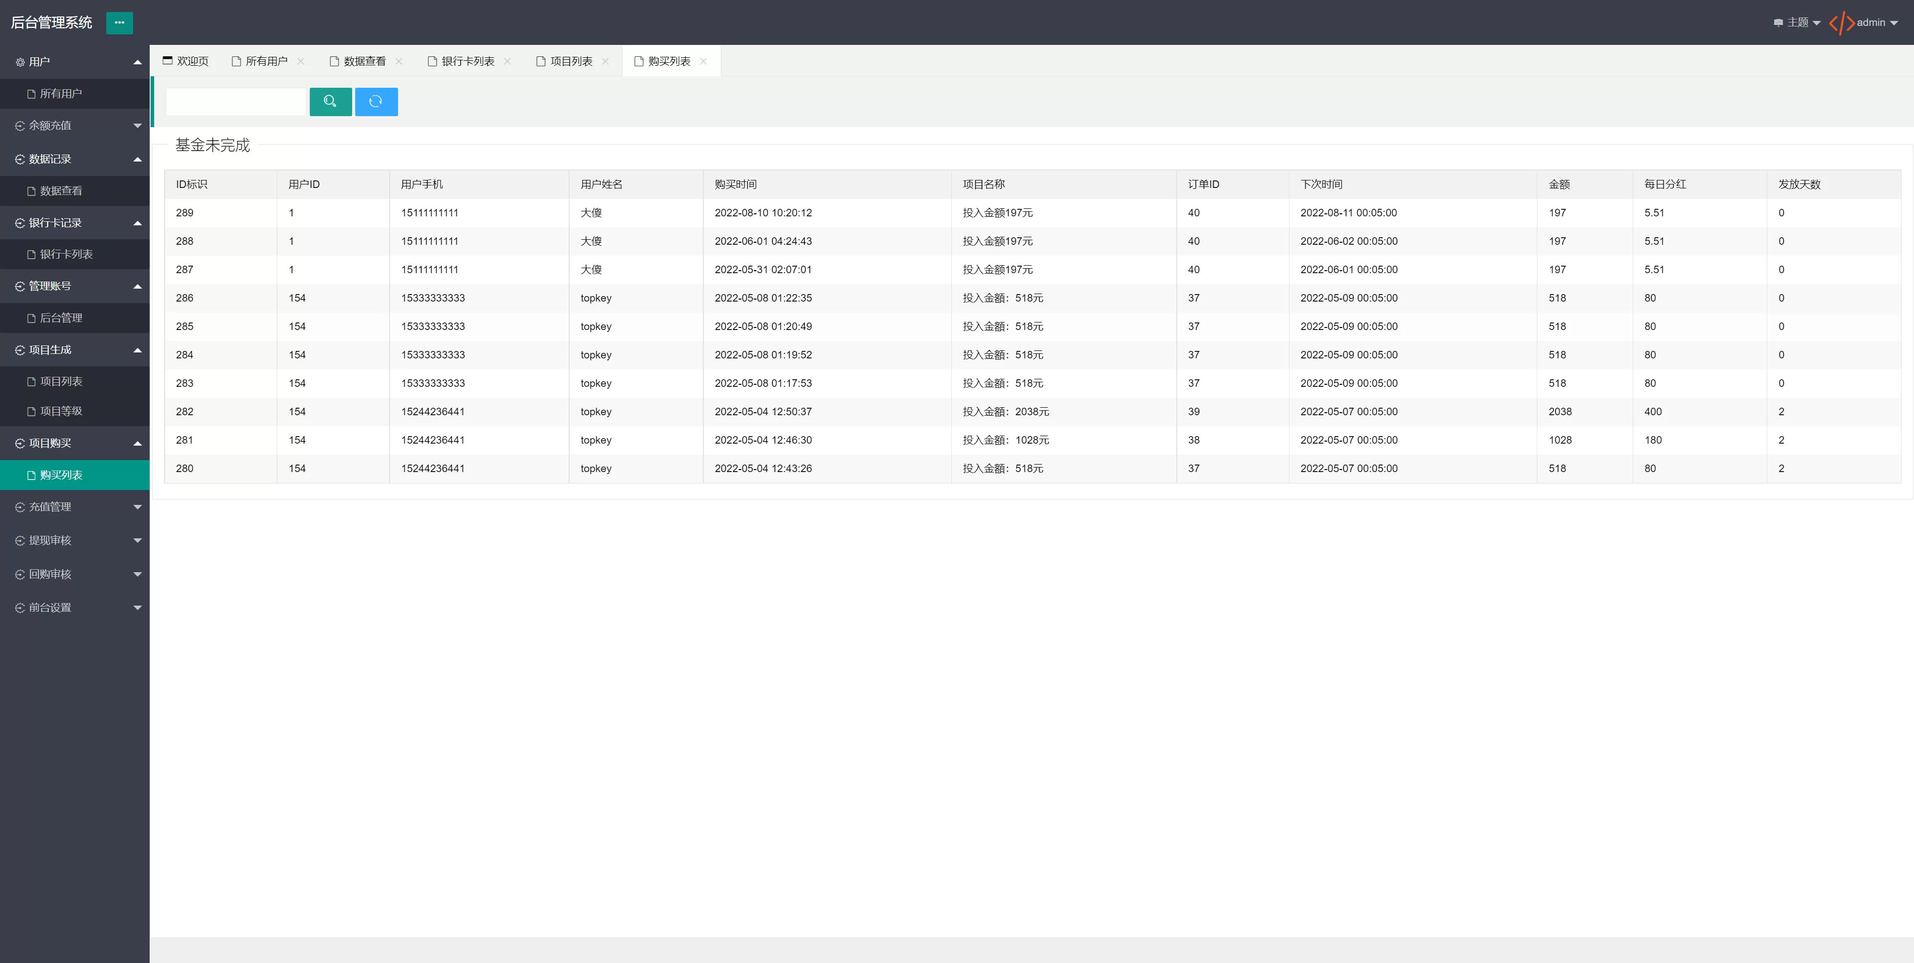Click the search text input field

[x=235, y=102]
